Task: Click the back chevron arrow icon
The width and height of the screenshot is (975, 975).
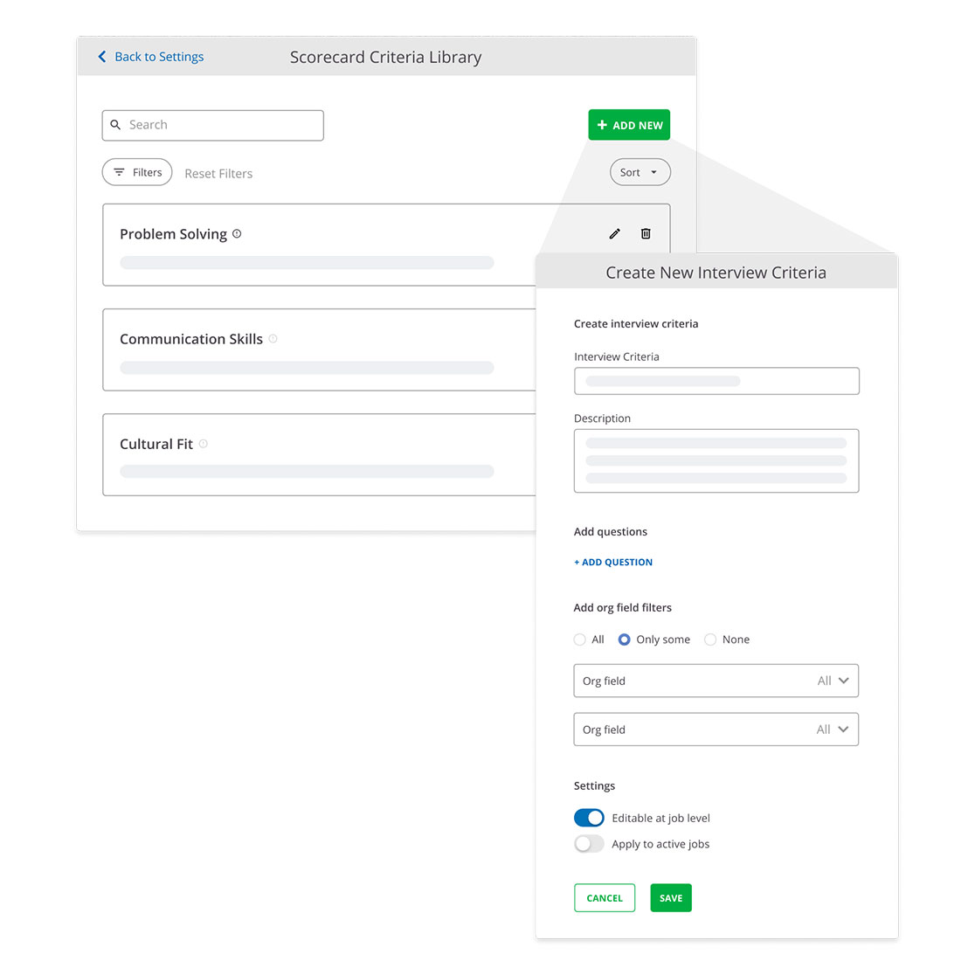Action: click(x=102, y=57)
